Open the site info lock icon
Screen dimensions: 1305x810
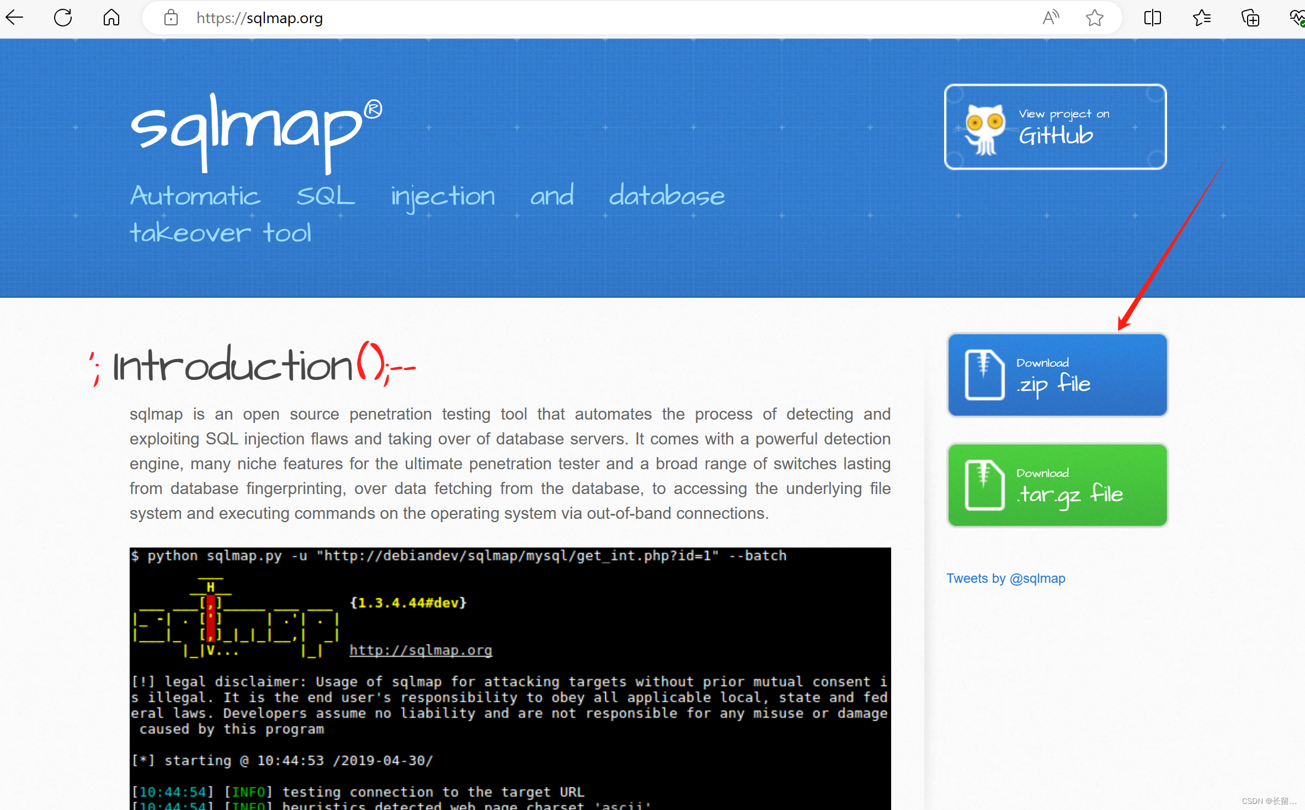pos(171,18)
